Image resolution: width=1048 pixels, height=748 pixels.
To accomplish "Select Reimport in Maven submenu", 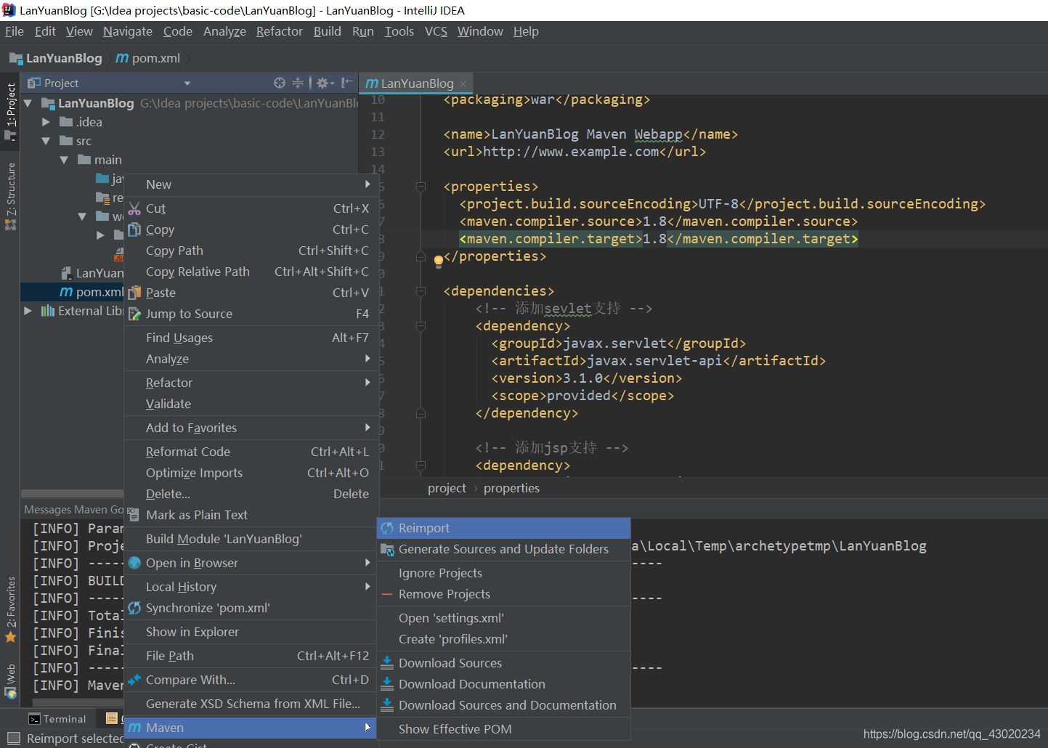I will (503, 528).
